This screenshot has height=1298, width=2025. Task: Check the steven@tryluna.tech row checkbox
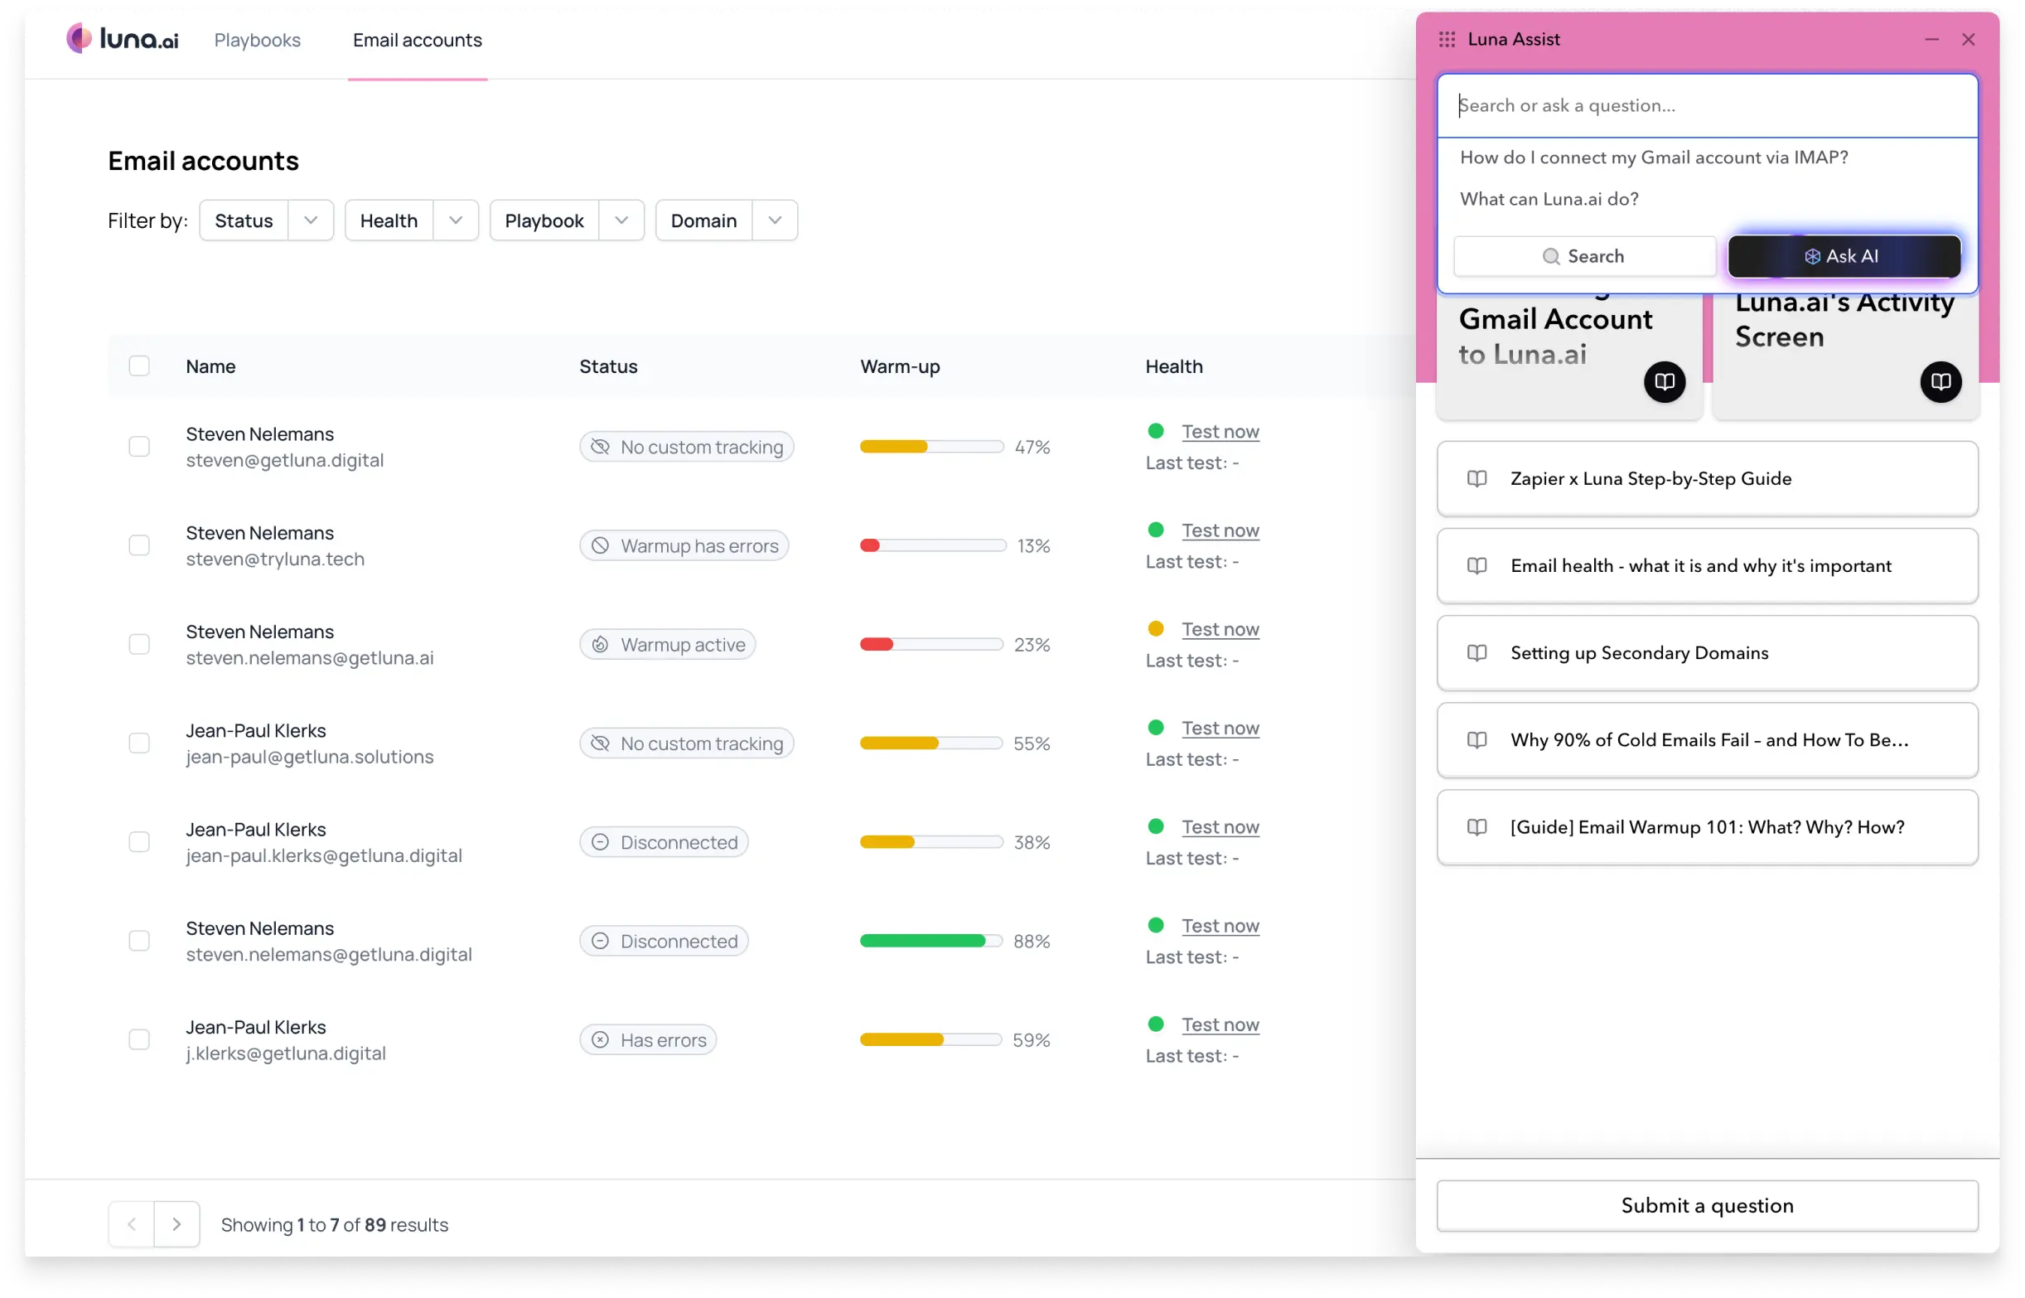[139, 545]
